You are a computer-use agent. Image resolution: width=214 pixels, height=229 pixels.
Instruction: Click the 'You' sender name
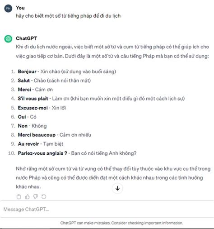coord(20,8)
